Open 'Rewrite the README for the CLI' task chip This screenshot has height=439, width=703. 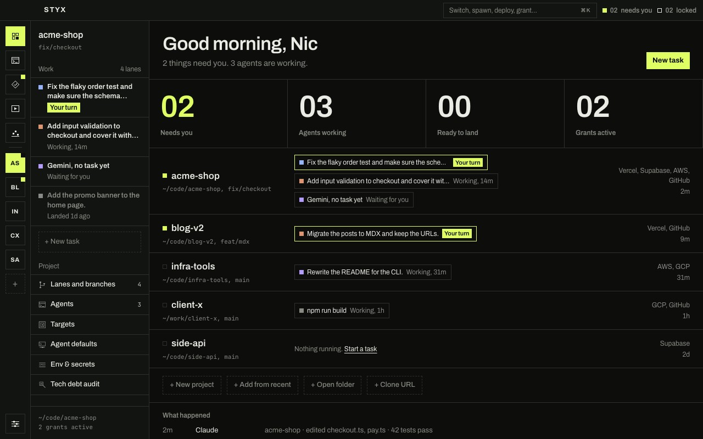pyautogui.click(x=373, y=272)
